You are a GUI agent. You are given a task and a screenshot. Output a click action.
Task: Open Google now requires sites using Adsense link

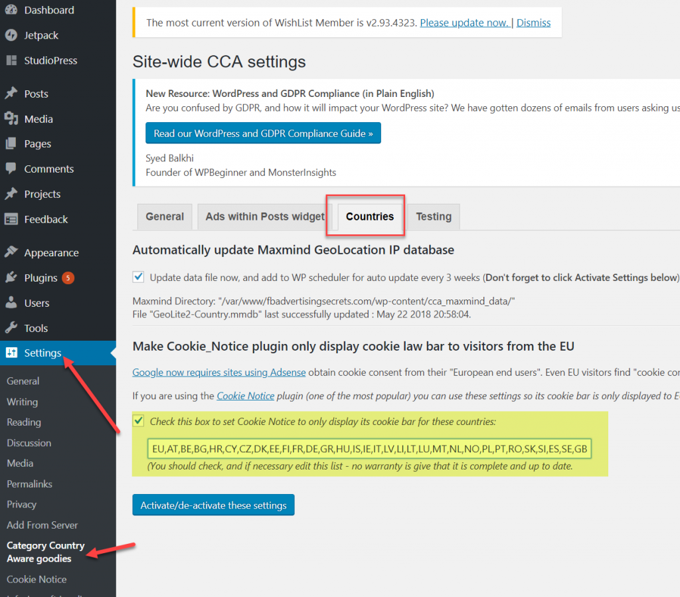pyautogui.click(x=219, y=372)
